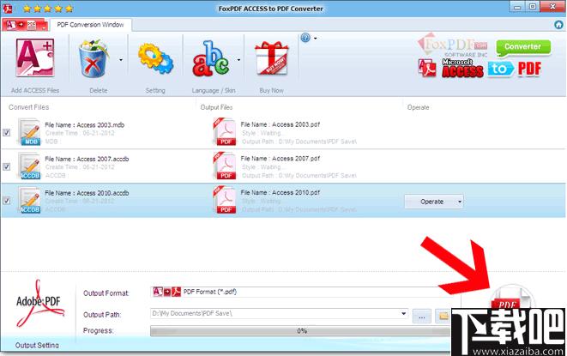The height and width of the screenshot is (356, 567).
Task: Click the red Access-to-PDF ribbon tab
Action: (25, 25)
